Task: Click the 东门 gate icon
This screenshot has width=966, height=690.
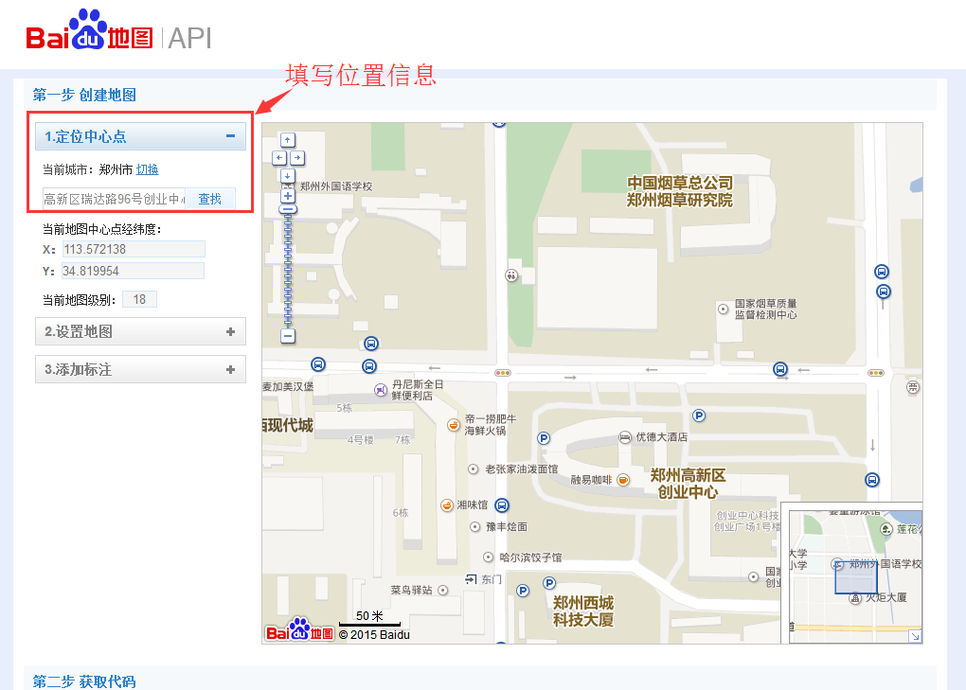Action: (x=472, y=579)
